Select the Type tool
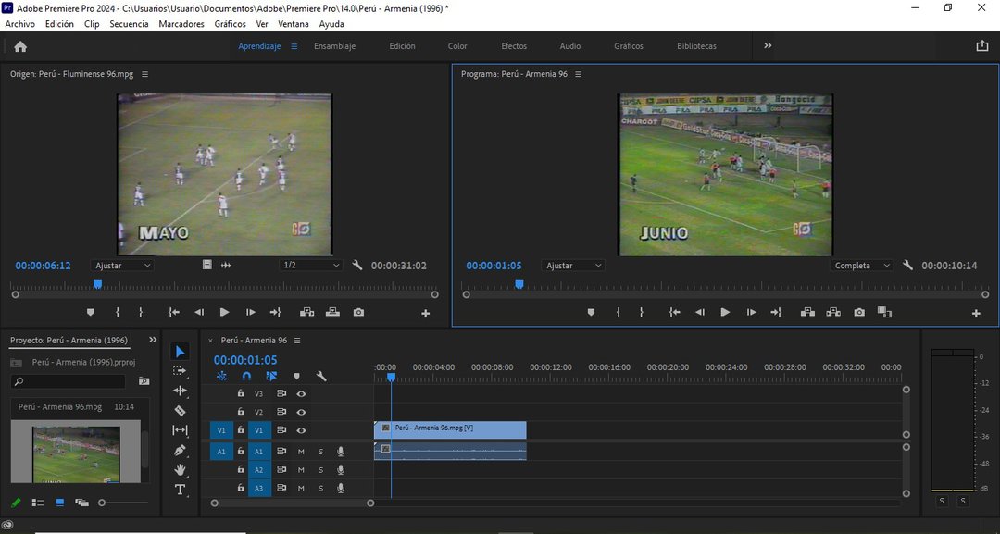This screenshot has width=1000, height=534. point(180,490)
